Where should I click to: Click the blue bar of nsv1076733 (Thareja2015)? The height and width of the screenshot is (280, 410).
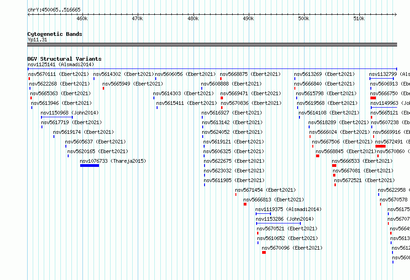point(89,166)
